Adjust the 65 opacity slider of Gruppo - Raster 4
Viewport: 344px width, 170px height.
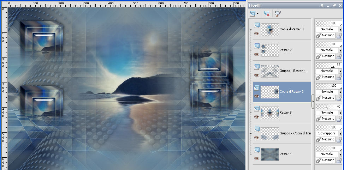tap(329, 65)
